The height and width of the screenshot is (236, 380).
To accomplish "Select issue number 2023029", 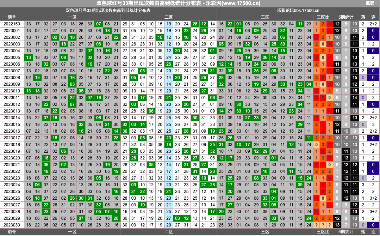I will (12, 218).
